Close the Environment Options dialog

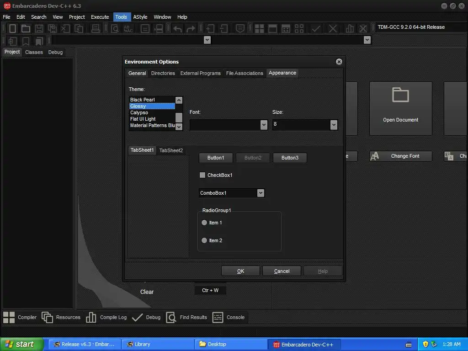[339, 62]
